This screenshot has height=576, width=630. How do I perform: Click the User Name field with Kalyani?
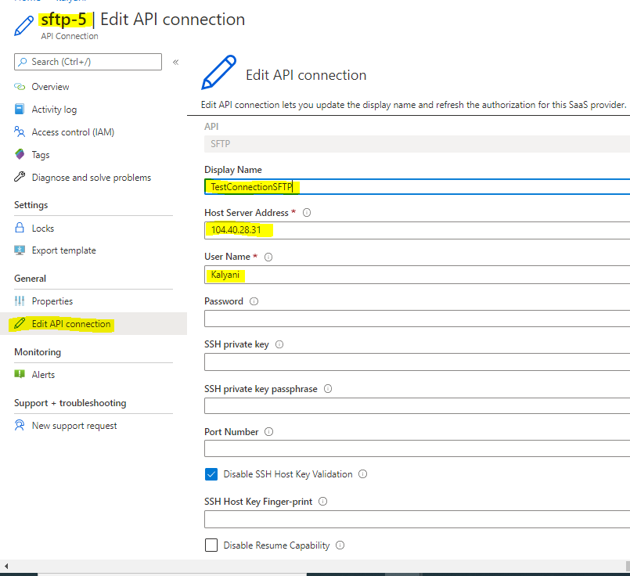pos(417,275)
